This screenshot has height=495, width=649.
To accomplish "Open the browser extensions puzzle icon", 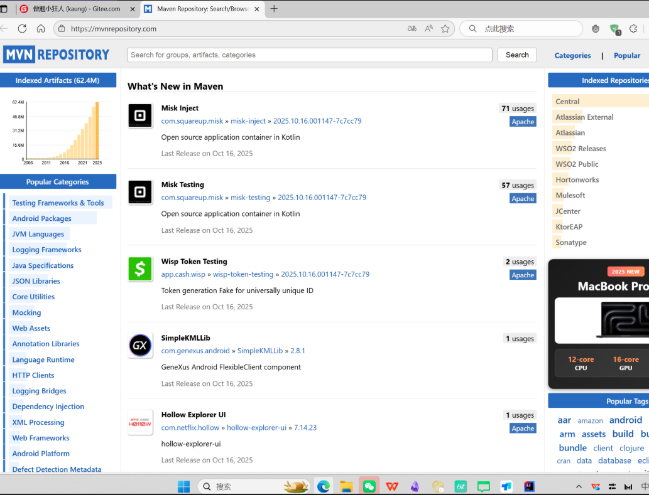I will point(633,28).
